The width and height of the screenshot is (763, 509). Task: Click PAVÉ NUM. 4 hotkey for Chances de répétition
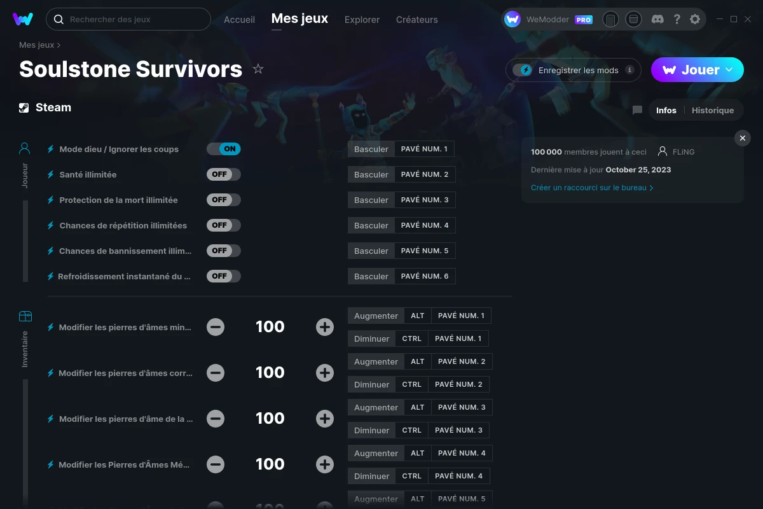click(x=425, y=225)
